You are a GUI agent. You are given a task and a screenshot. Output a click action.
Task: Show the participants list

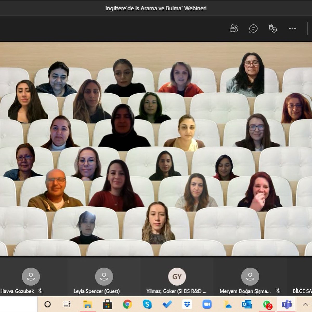pos(234,29)
